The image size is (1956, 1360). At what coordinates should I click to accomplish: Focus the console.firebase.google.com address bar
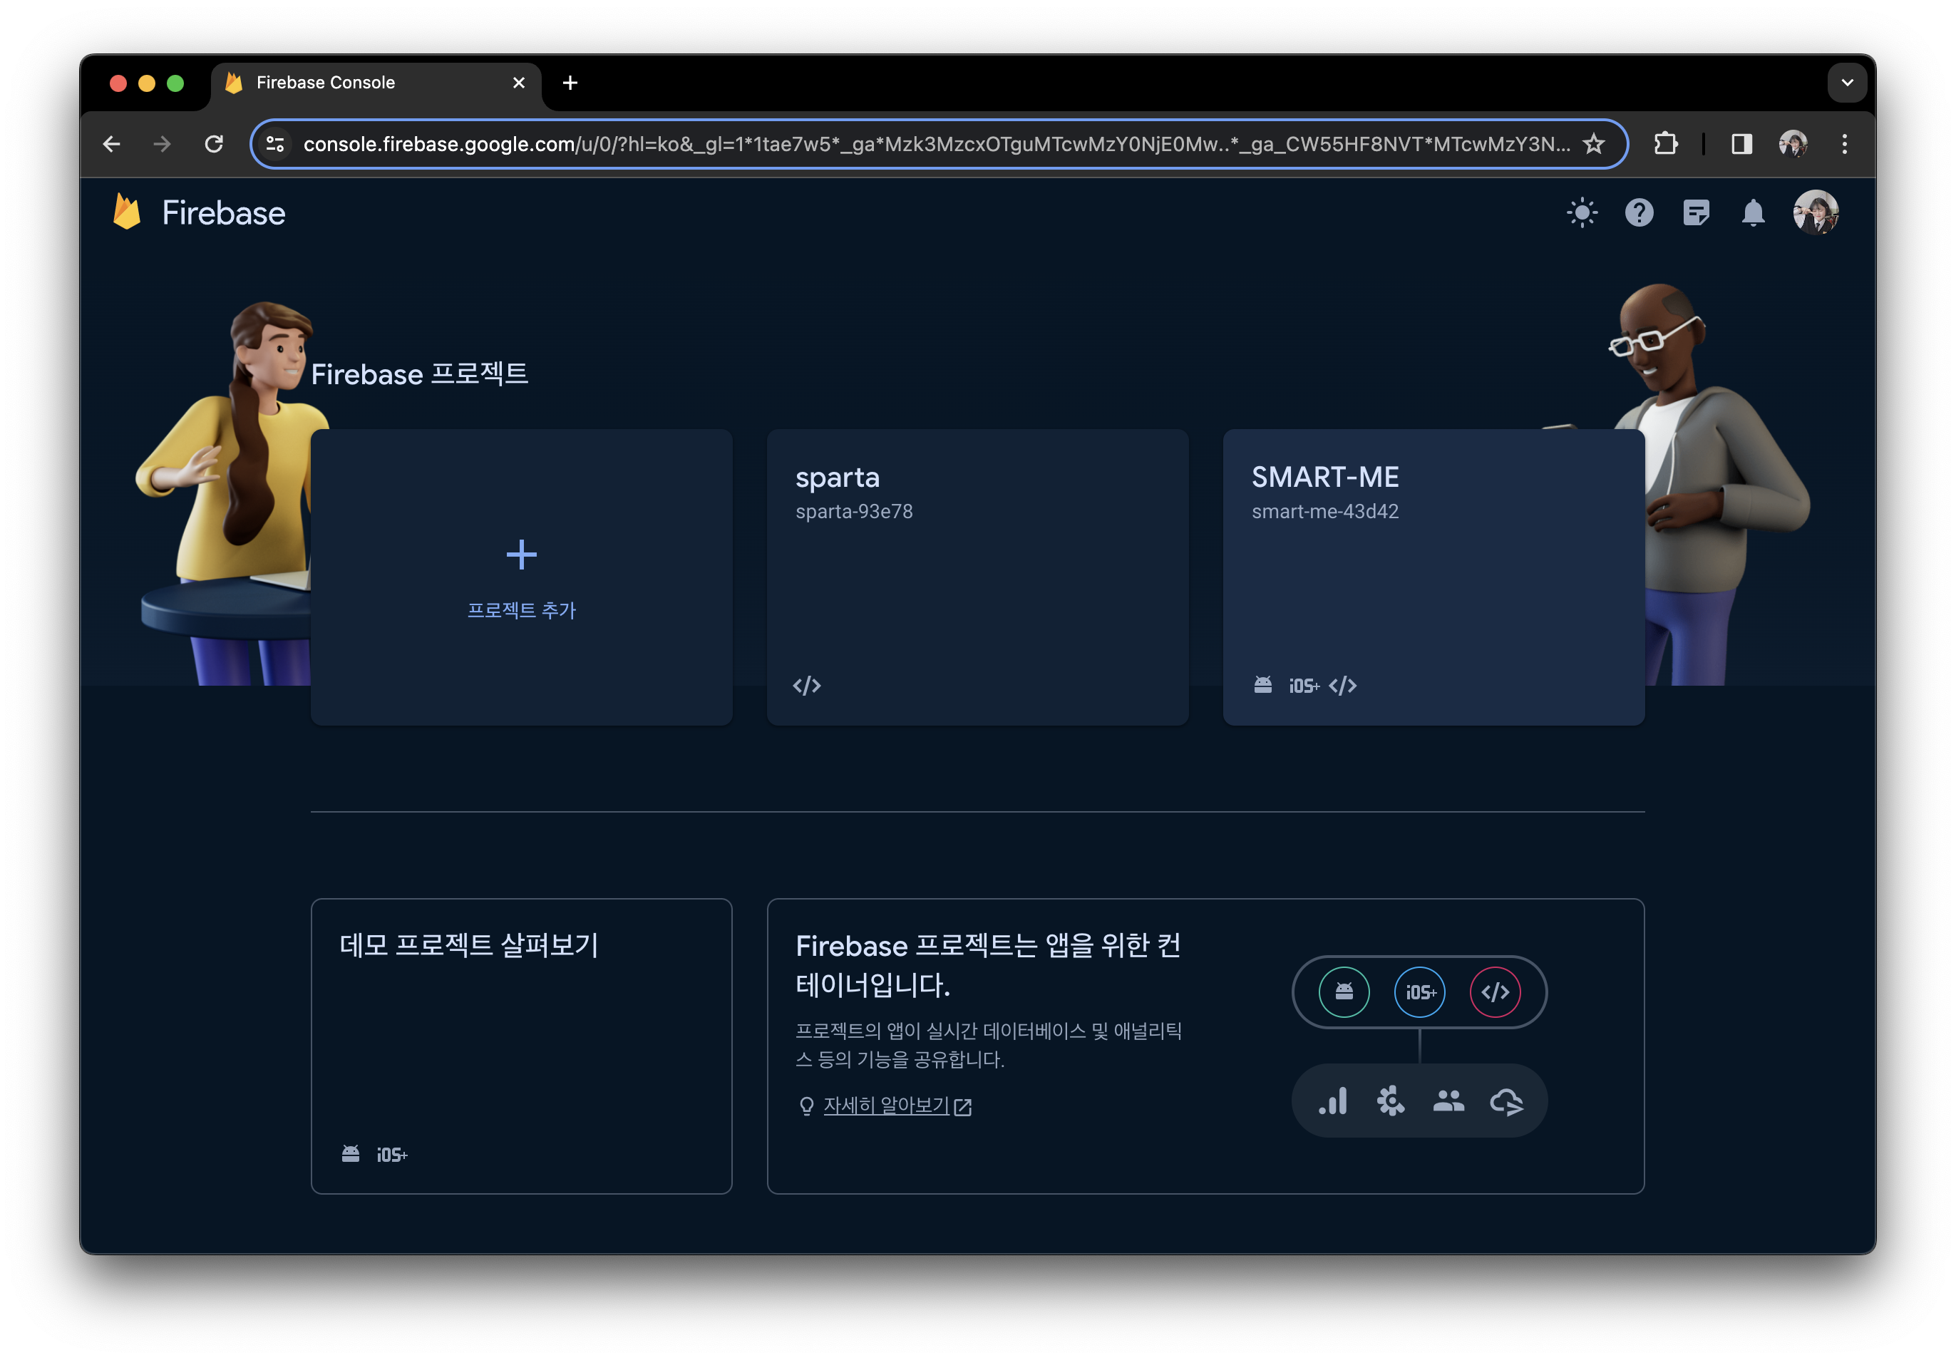coord(937,144)
